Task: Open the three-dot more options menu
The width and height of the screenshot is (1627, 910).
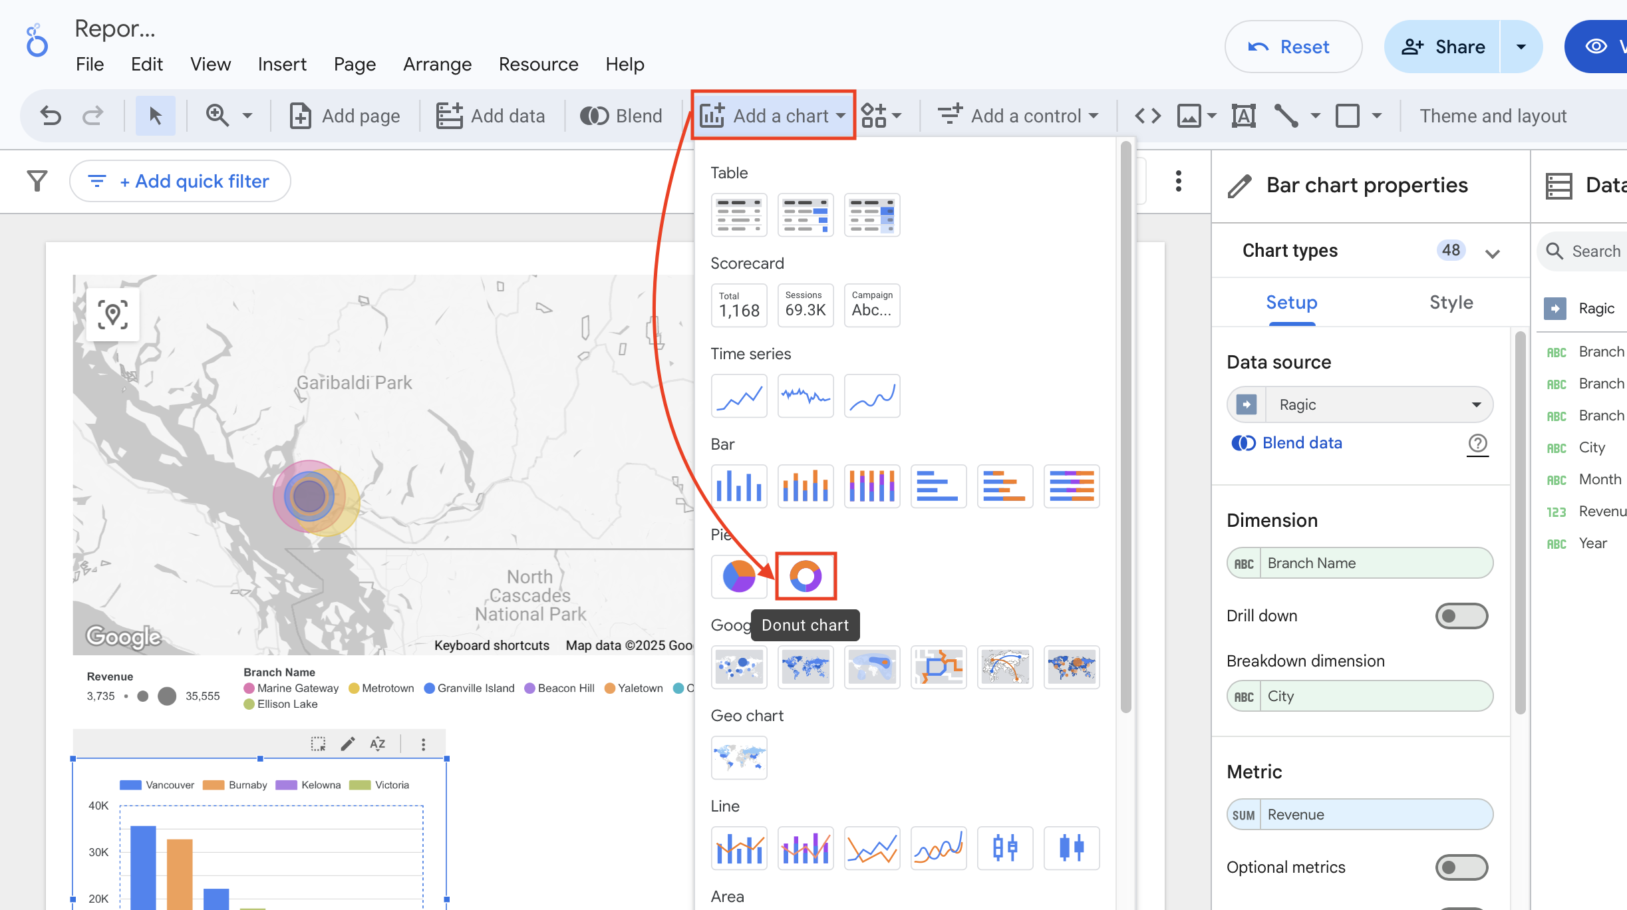Action: click(x=1178, y=181)
